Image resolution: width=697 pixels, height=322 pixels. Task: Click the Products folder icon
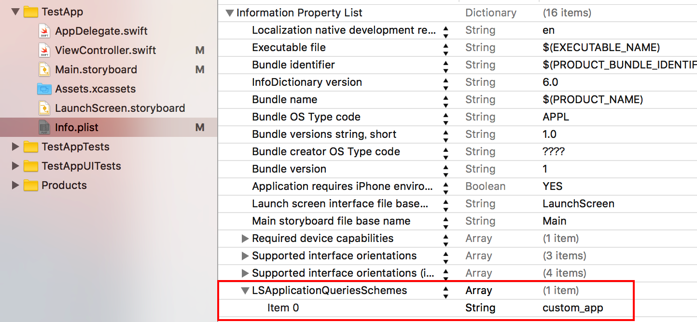(x=31, y=186)
